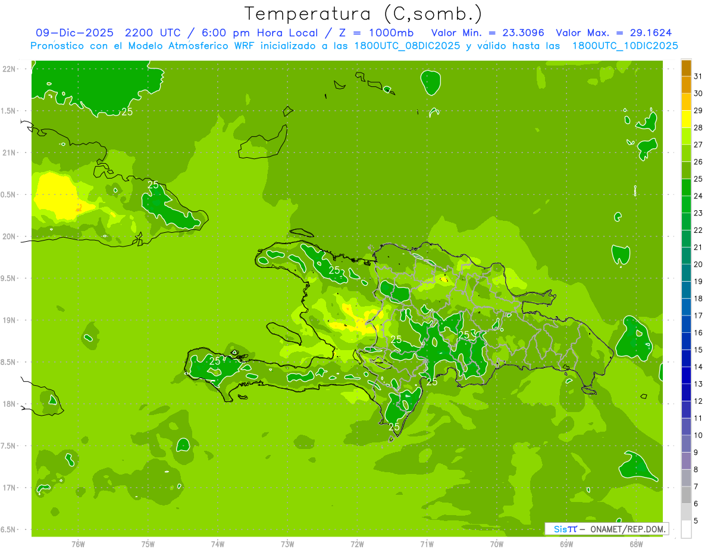The image size is (714, 552).
Task: Click the legend value "23"
Action: 699,213
